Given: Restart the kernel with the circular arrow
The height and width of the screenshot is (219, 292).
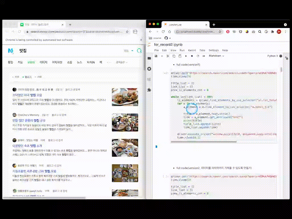Looking at the screenshot, I should (x=198, y=56).
